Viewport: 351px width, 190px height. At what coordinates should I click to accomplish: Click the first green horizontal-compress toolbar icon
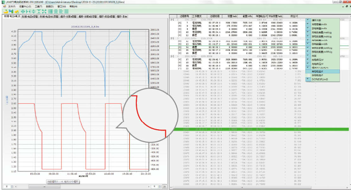pyautogui.click(x=23, y=11)
